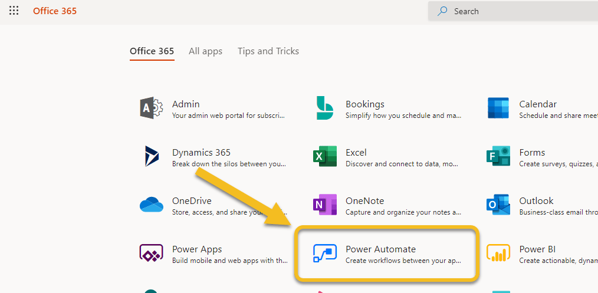Click inside the Search box
598x293 pixels.
[x=519, y=11]
